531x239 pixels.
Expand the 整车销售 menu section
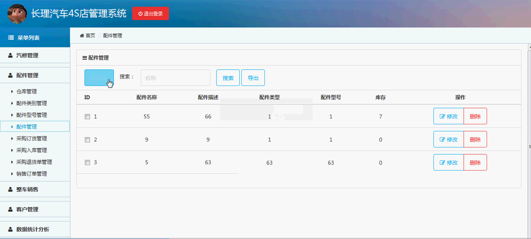coord(35,189)
